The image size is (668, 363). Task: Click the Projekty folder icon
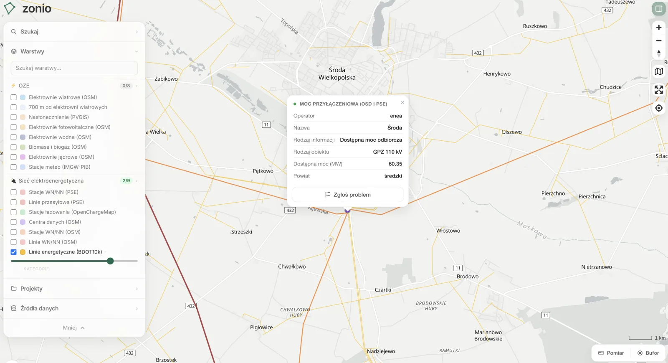14,289
